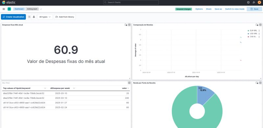
Task: Click the 60.9 metric value
Action: [x=66, y=50]
